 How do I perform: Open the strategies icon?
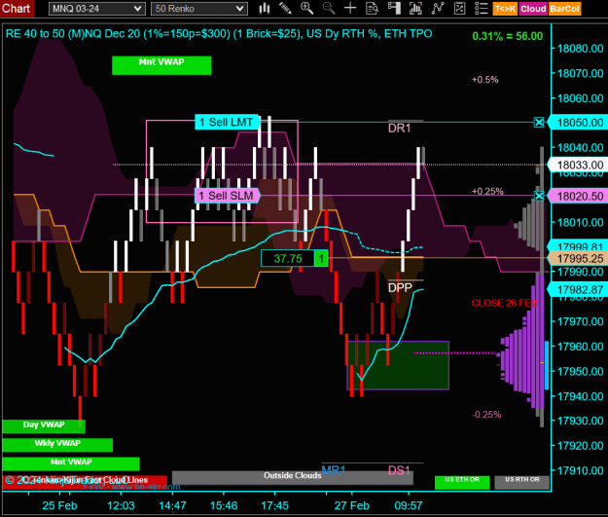coord(459,8)
